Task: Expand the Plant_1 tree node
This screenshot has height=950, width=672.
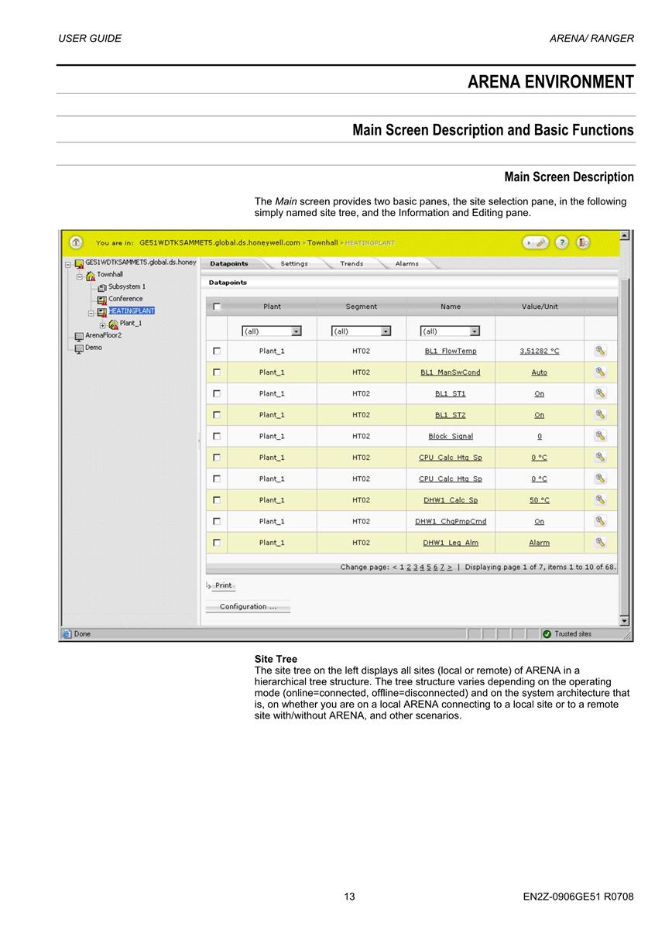Action: pyautogui.click(x=102, y=324)
